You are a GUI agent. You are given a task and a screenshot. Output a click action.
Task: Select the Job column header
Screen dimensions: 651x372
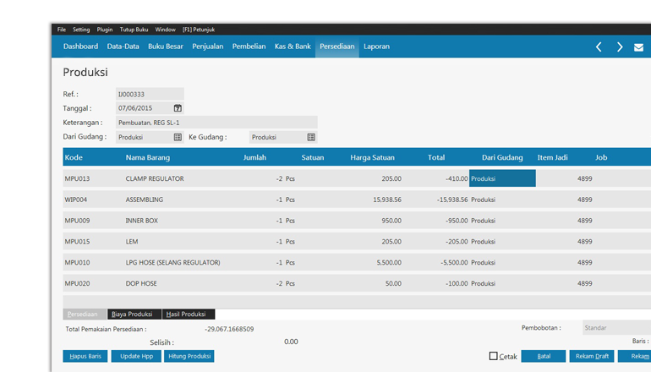coord(601,157)
